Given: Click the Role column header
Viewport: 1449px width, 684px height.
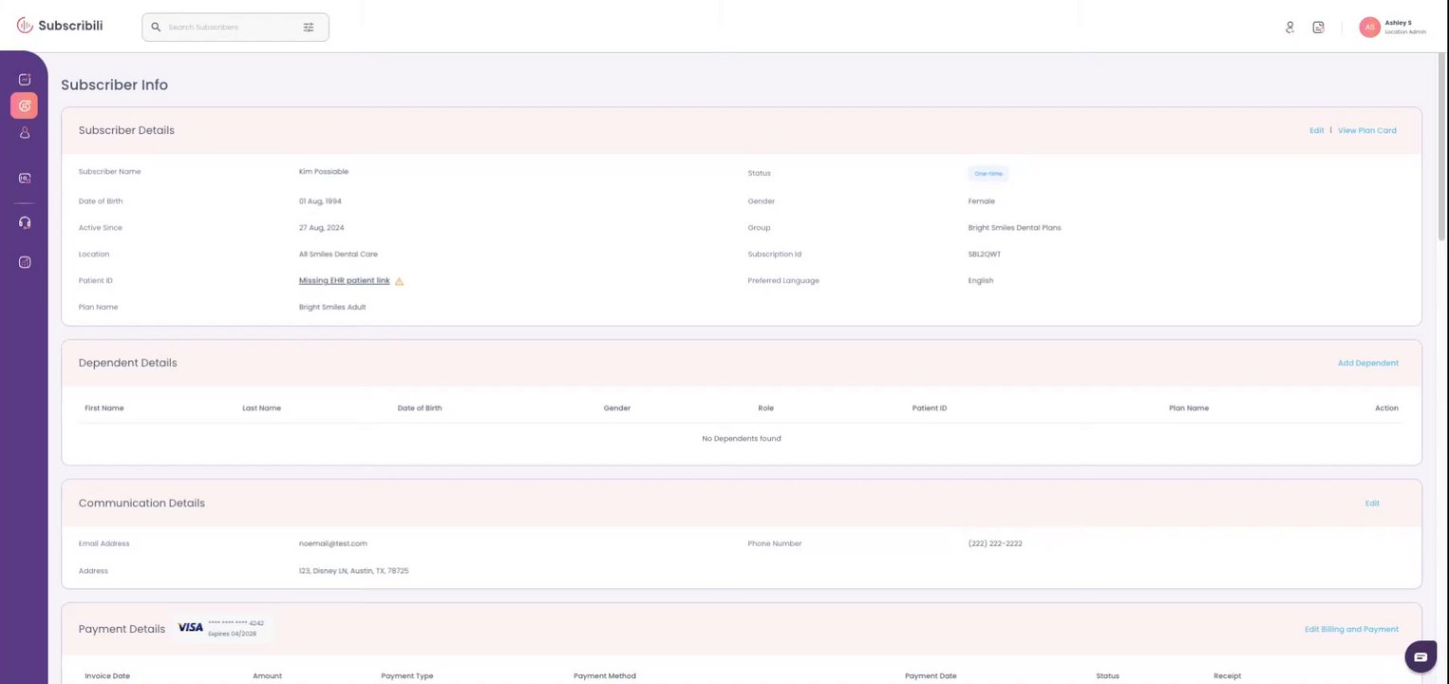Looking at the screenshot, I should coord(765,408).
